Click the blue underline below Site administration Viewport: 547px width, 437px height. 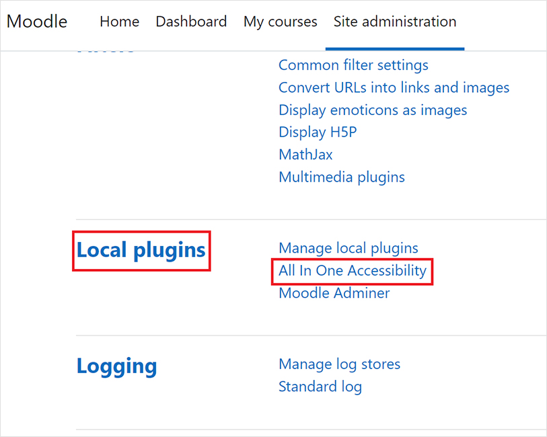pos(395,48)
